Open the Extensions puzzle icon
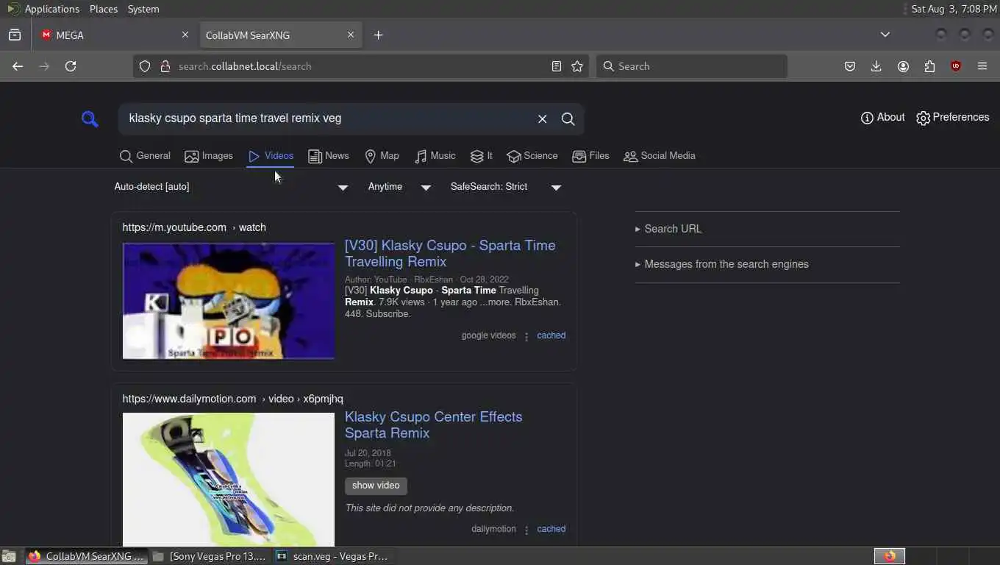Image resolution: width=1000 pixels, height=565 pixels. tap(929, 66)
